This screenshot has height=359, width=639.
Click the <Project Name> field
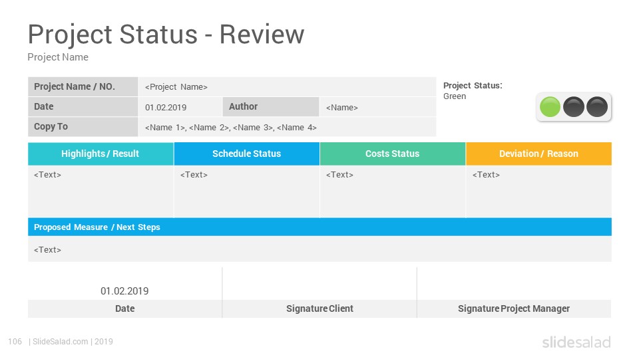pos(288,86)
